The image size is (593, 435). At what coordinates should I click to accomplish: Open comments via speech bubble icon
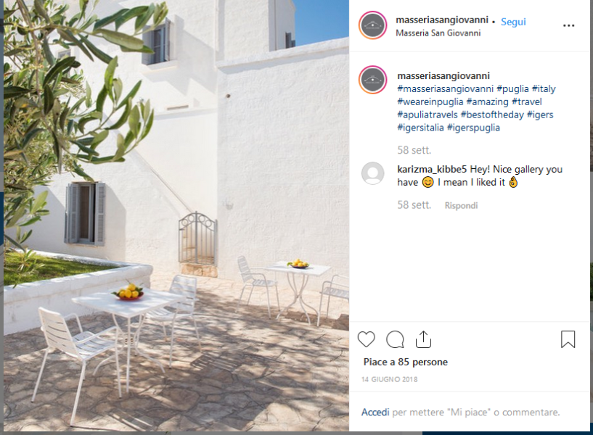pos(395,339)
